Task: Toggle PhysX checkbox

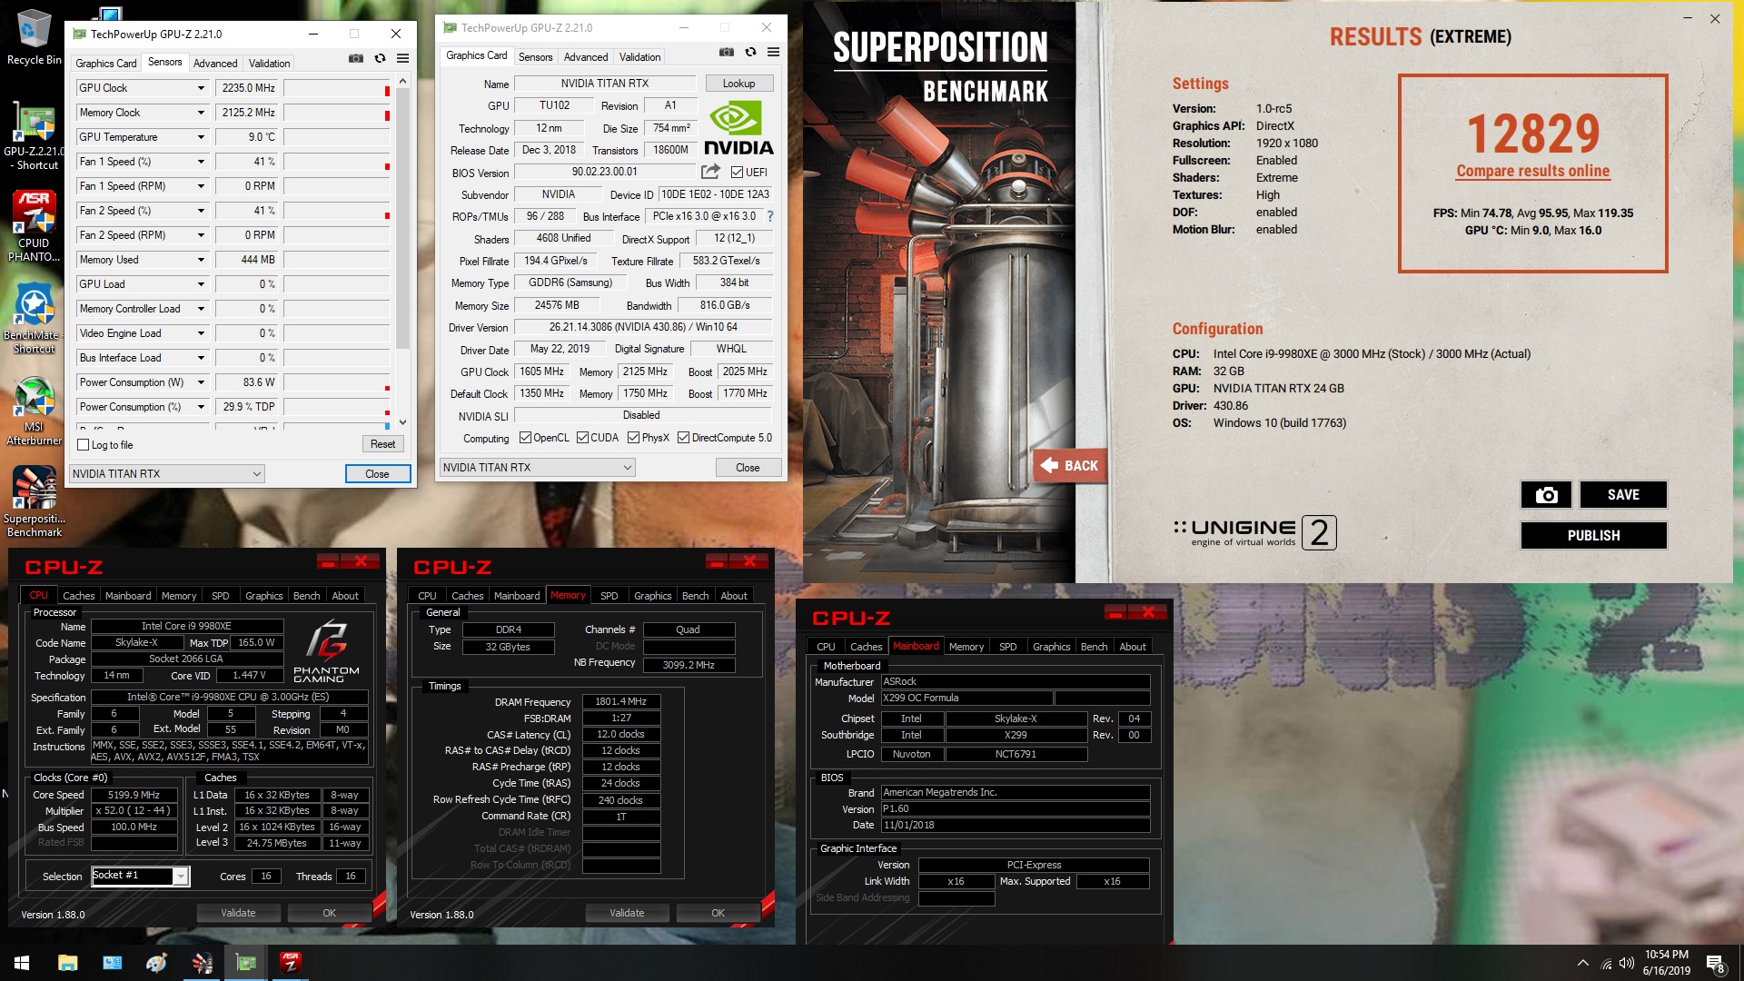Action: click(x=633, y=438)
